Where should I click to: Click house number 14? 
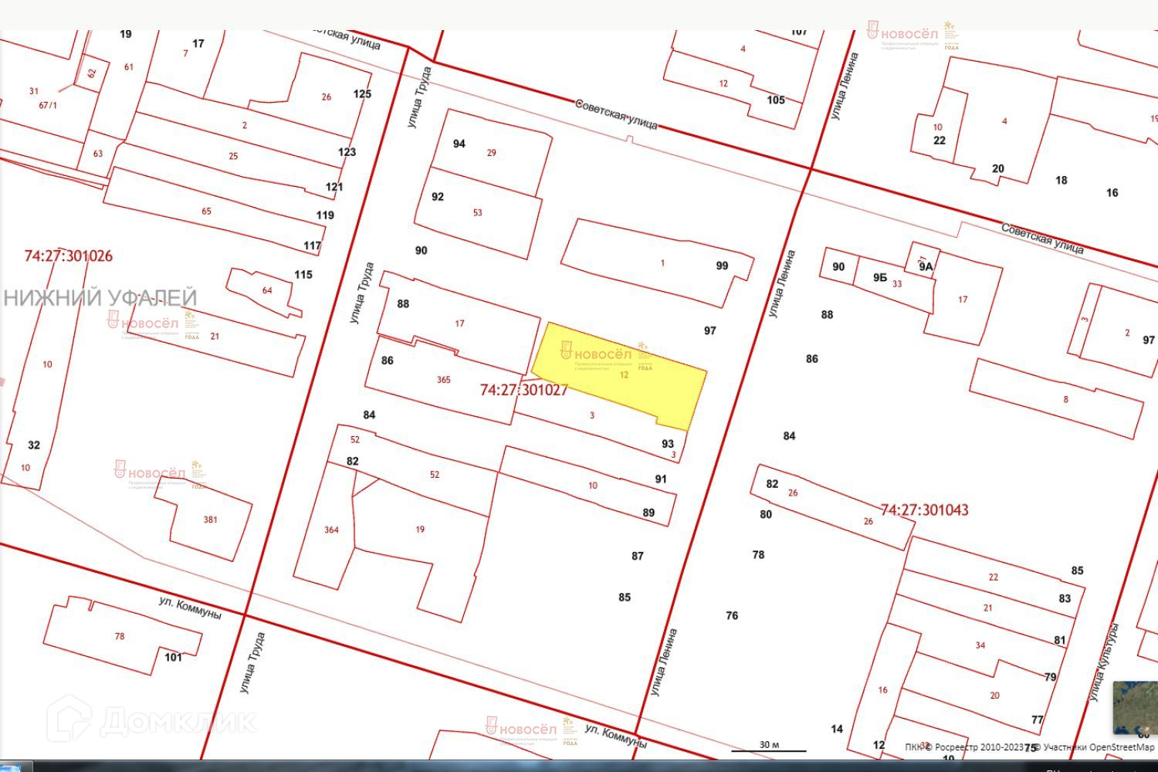tap(837, 729)
